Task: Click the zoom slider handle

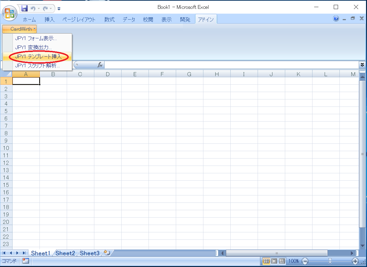Action: pos(330,261)
